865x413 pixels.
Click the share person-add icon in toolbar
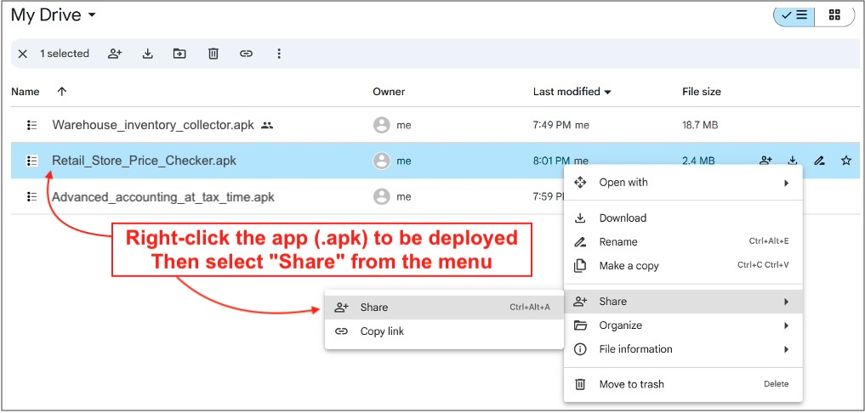(115, 54)
